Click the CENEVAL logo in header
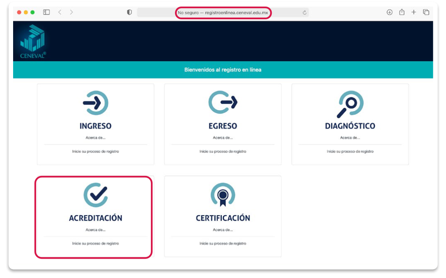The height and width of the screenshot is (278, 446). (x=32, y=41)
